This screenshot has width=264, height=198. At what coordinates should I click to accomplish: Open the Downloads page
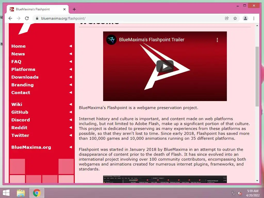(x=25, y=77)
